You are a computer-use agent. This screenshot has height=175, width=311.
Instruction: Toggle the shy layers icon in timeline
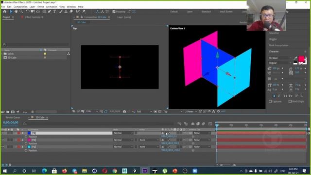pyautogui.click(x=192, y=124)
